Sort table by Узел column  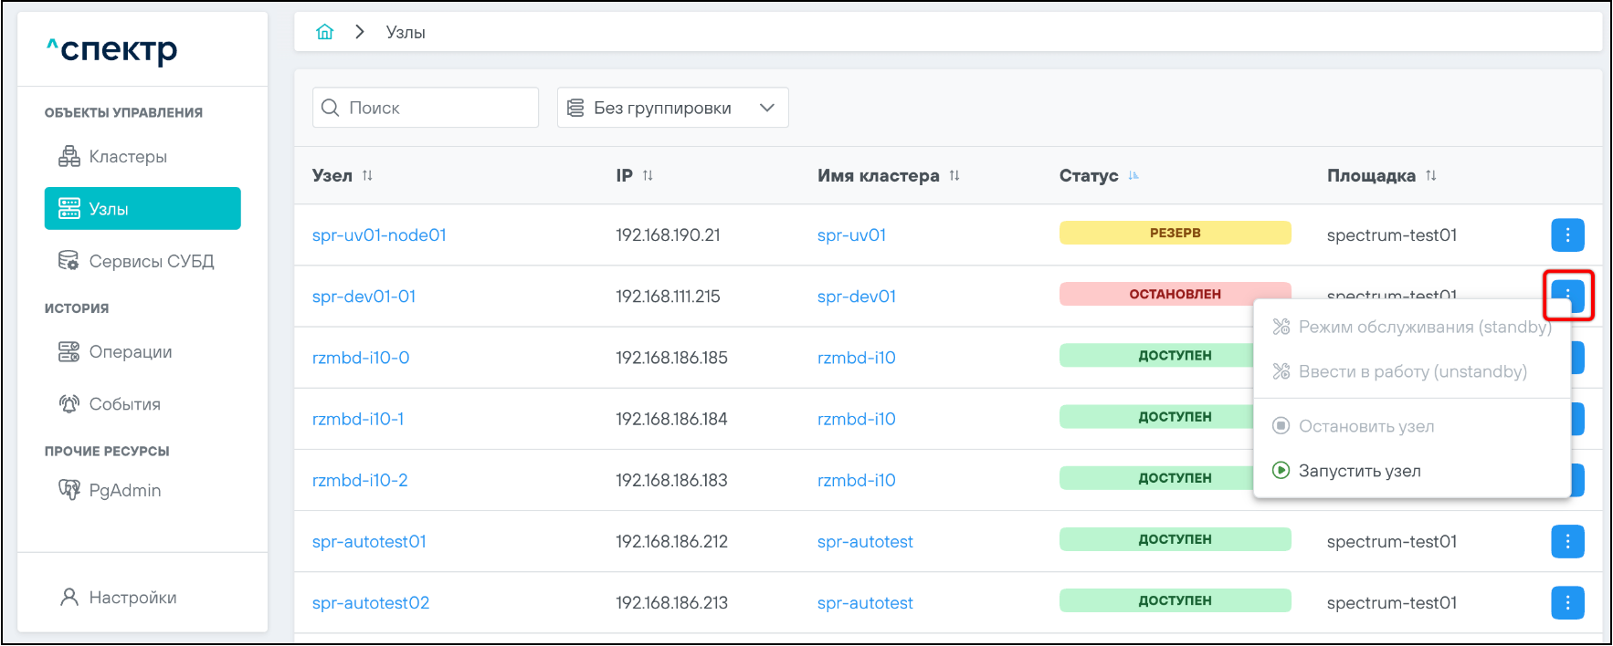367,175
